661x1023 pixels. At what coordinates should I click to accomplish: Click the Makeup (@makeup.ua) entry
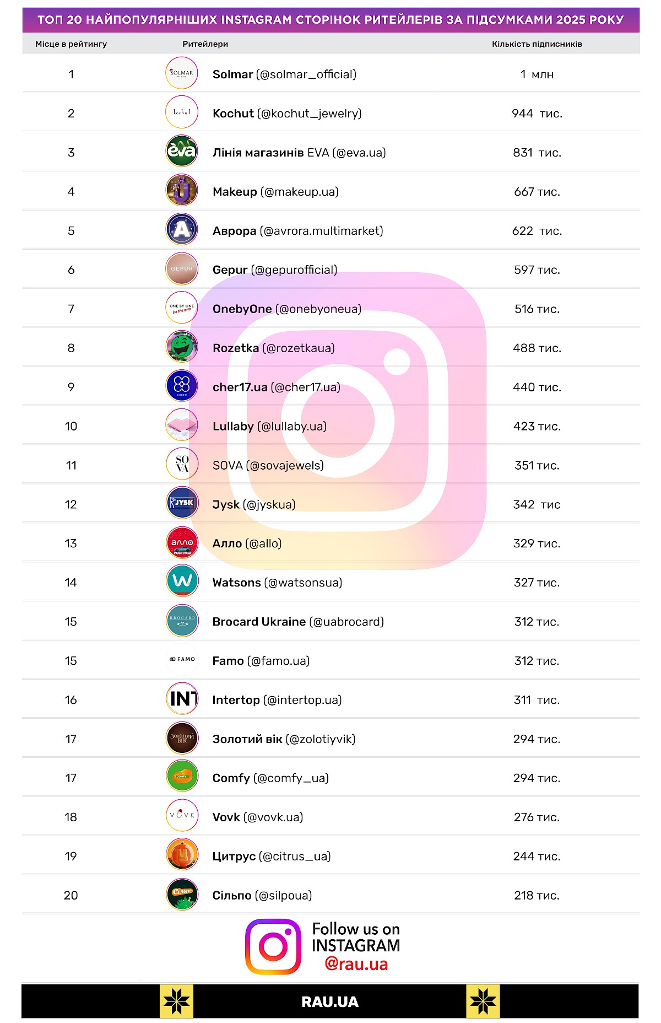(x=275, y=192)
